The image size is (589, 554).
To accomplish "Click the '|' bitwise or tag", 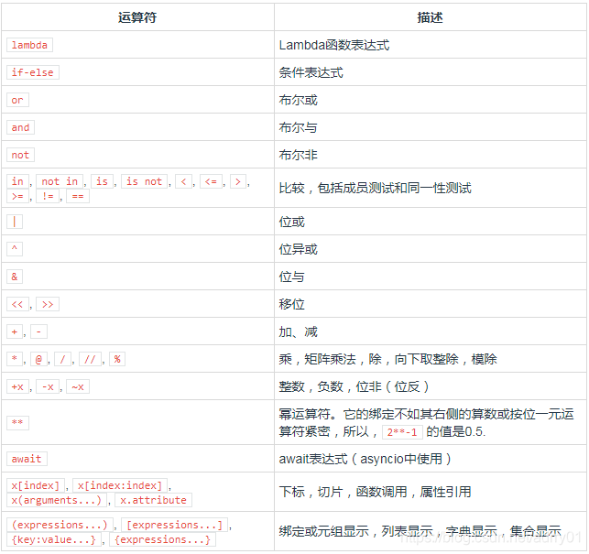I will (x=15, y=222).
